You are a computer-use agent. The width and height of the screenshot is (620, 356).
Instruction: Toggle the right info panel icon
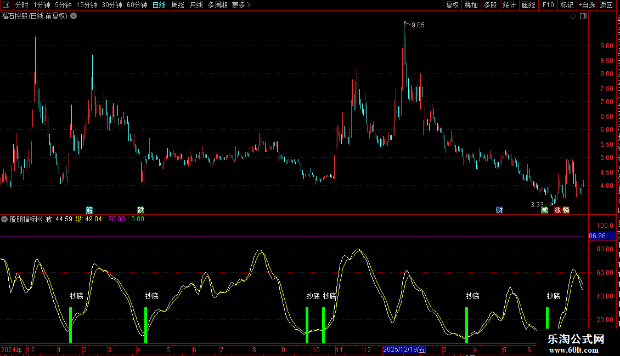click(x=583, y=16)
